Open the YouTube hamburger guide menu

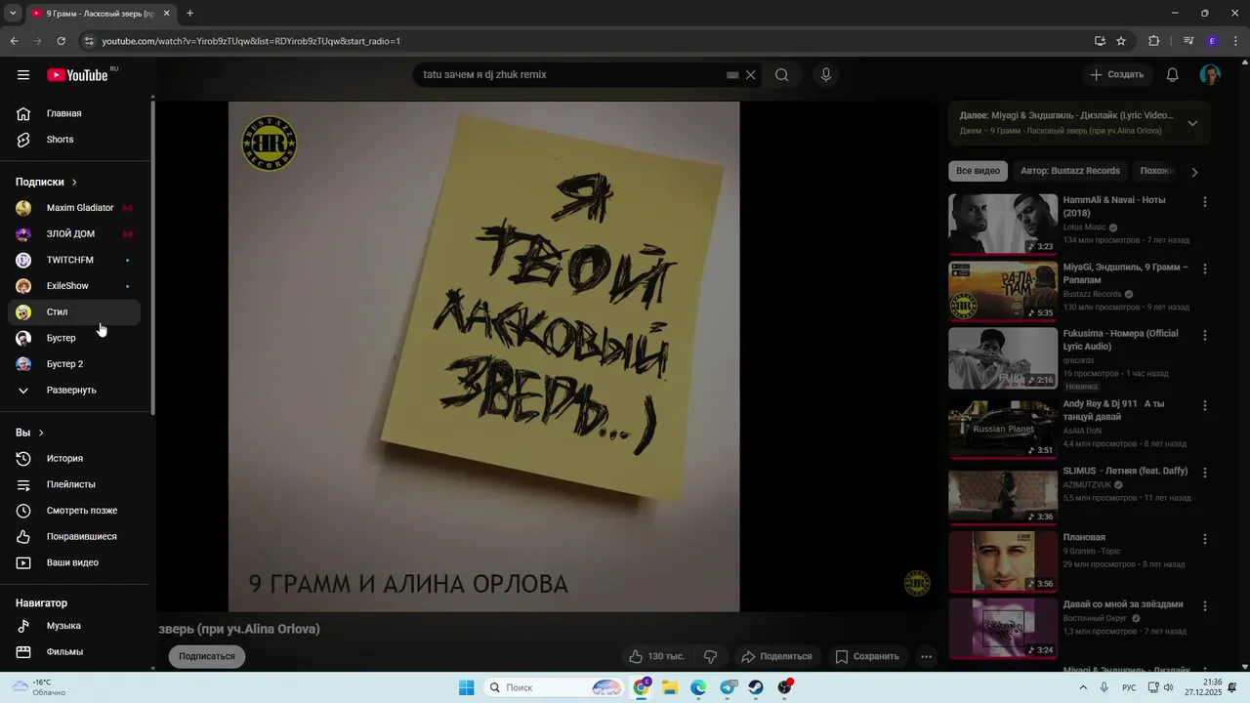pos(23,75)
